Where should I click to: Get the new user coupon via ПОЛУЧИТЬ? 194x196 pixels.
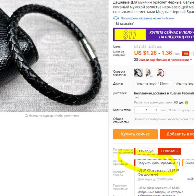[169, 151]
